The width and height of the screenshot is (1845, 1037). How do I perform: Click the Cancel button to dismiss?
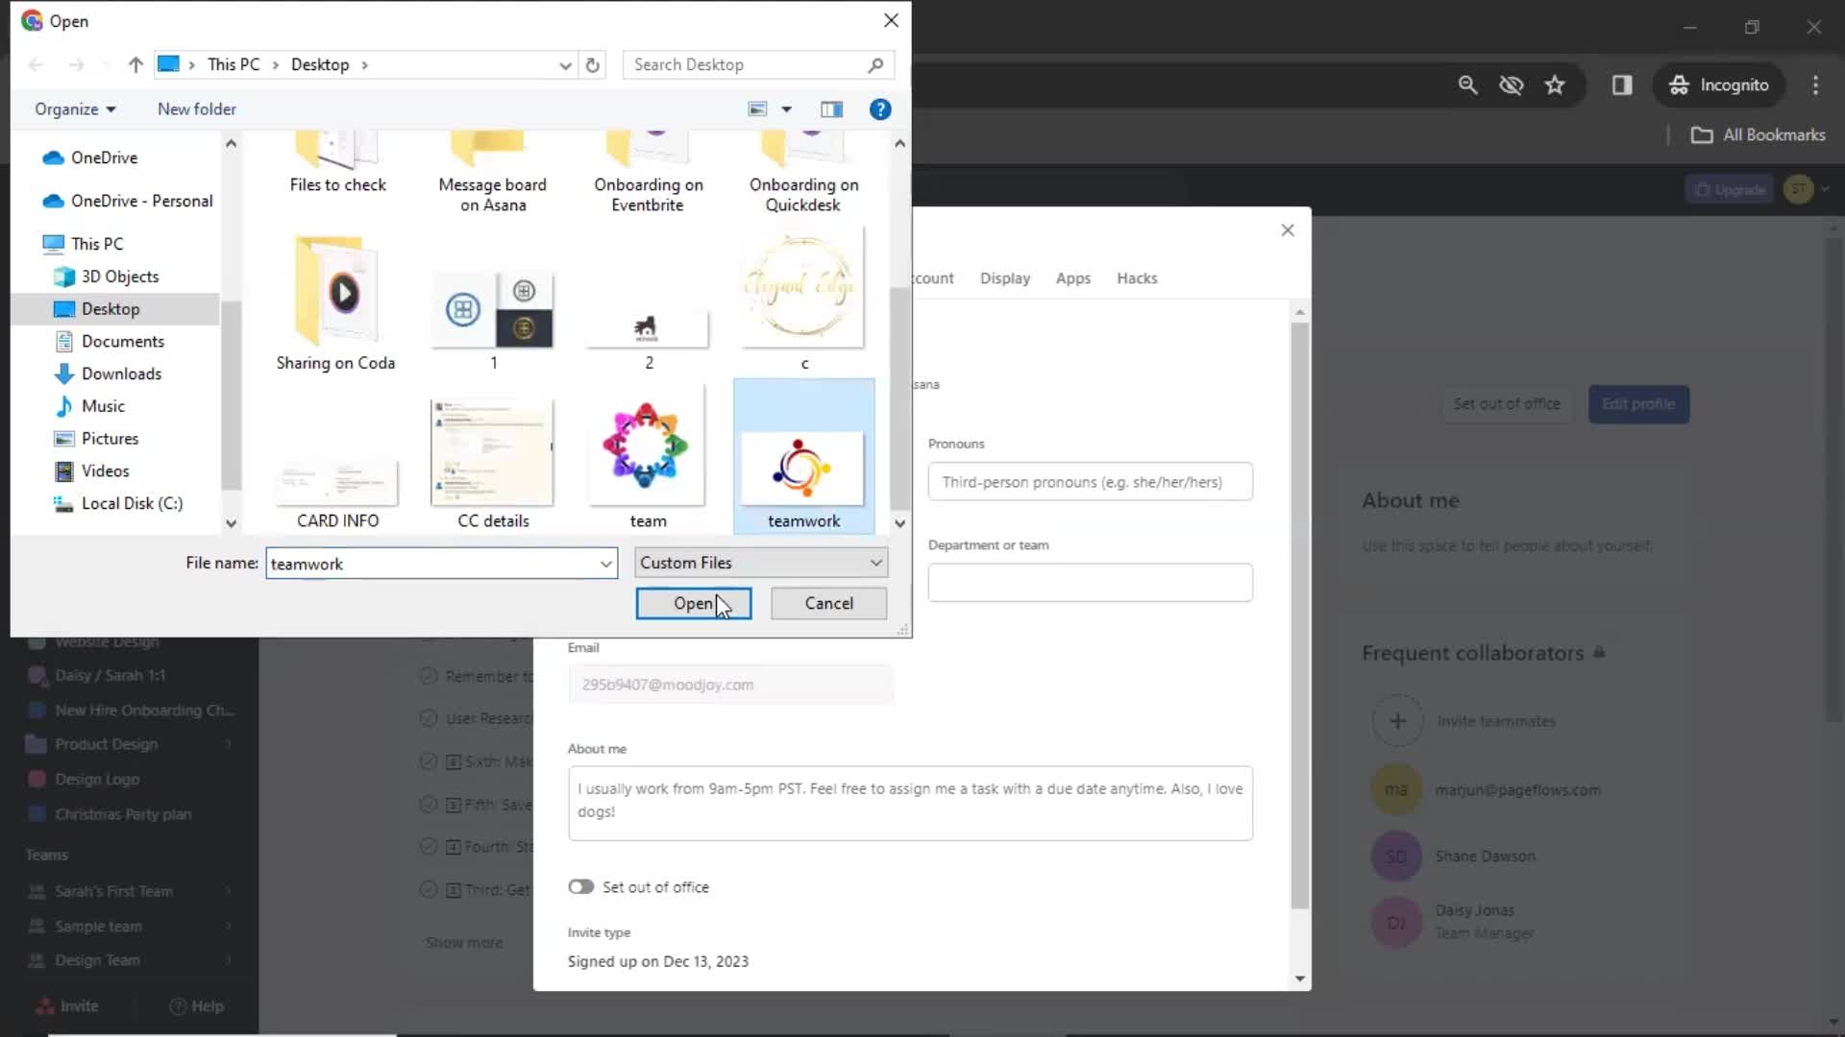[x=830, y=603]
